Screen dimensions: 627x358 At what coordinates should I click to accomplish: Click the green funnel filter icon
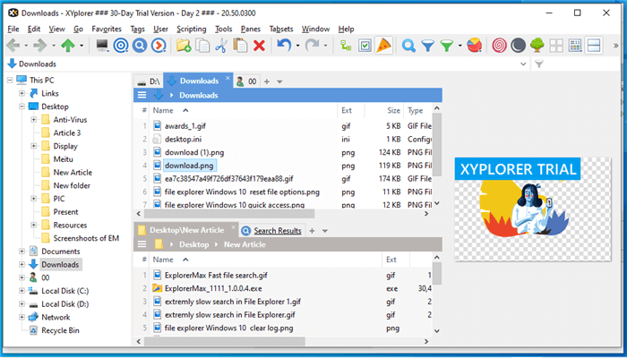pyautogui.click(x=447, y=46)
